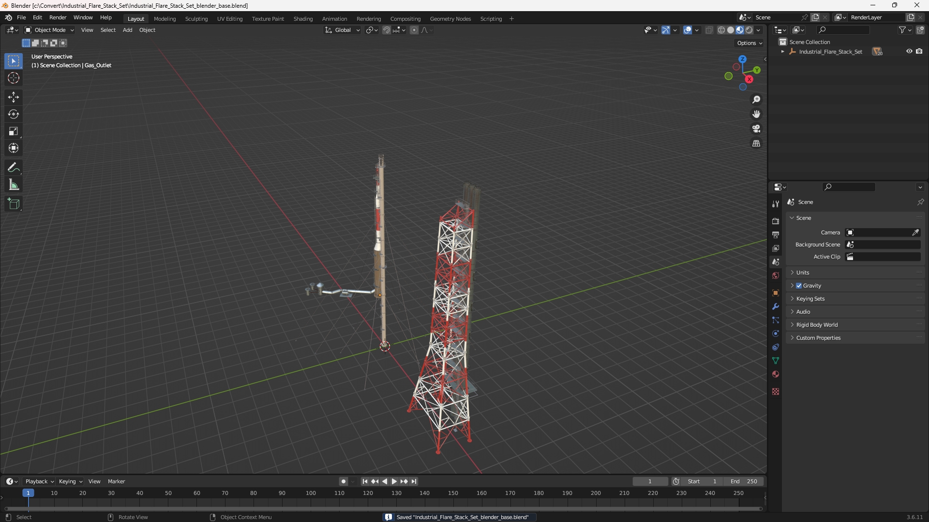The height and width of the screenshot is (522, 929).
Task: Toggle snapping magnet in header
Action: tap(387, 30)
